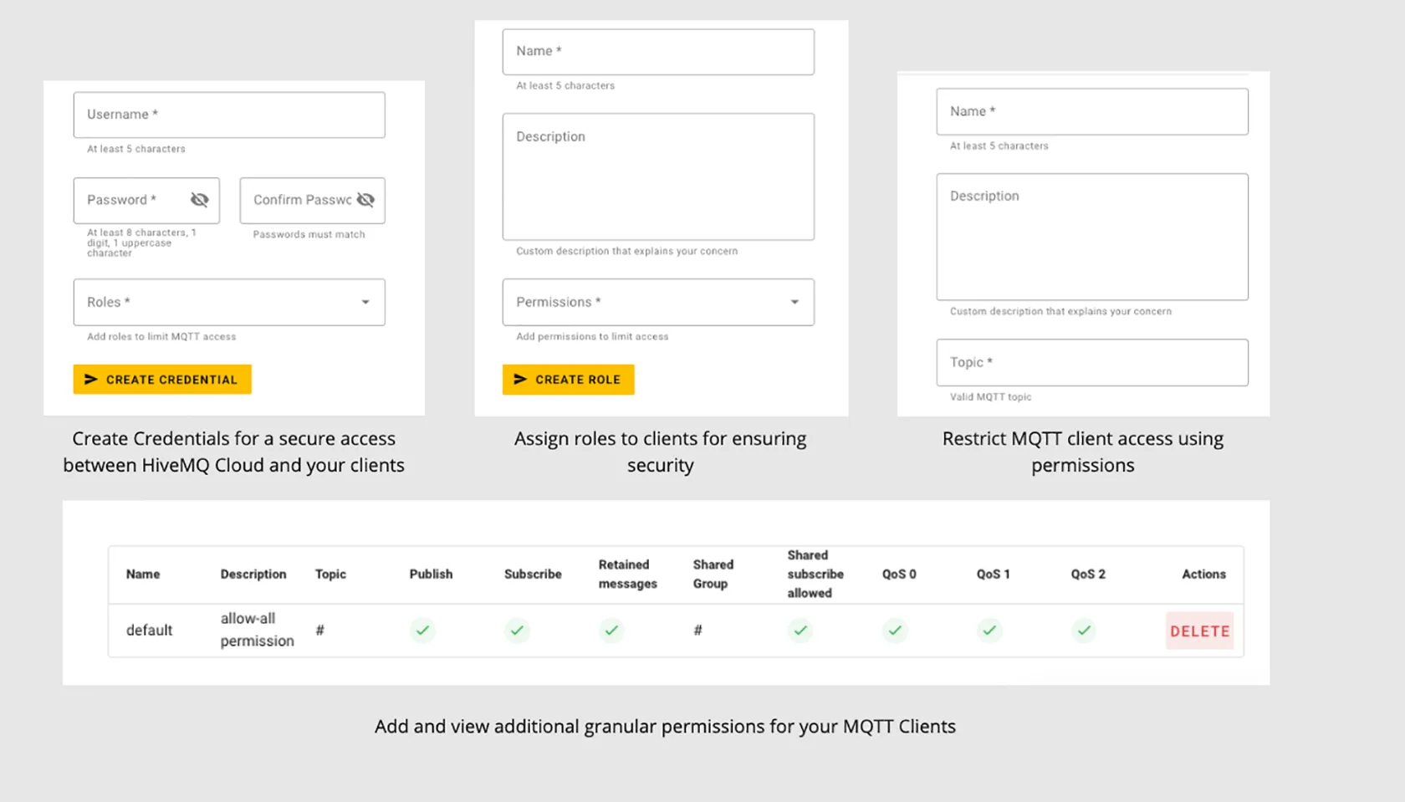Click the Publish checkmark in default row
The image size is (1405, 802).
423,630
